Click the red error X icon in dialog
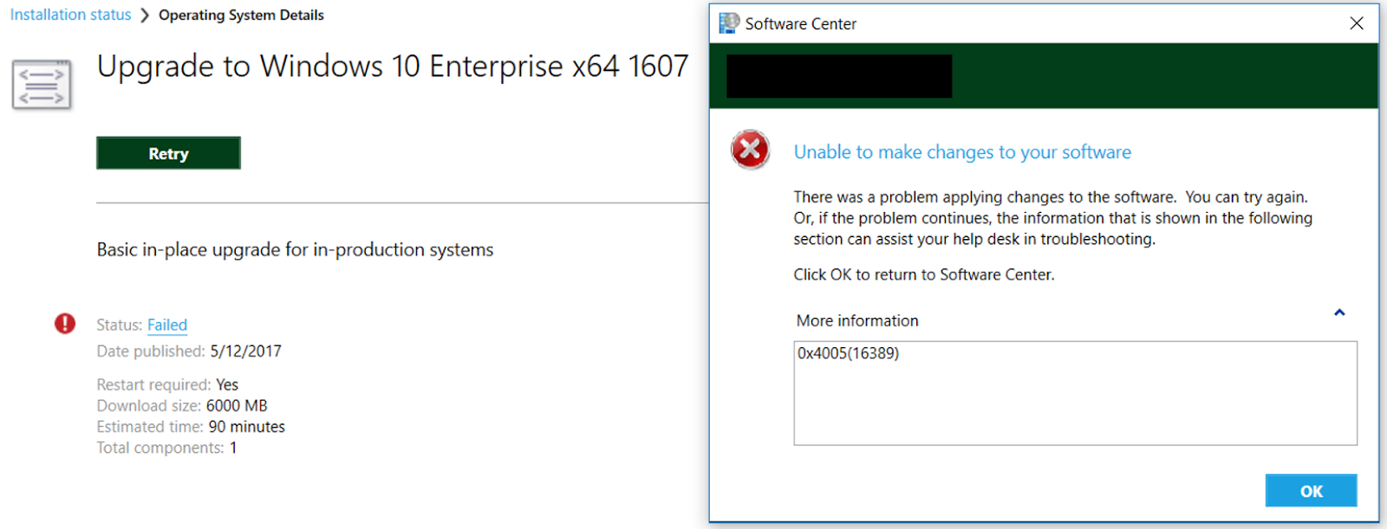This screenshot has width=1387, height=529. (750, 150)
